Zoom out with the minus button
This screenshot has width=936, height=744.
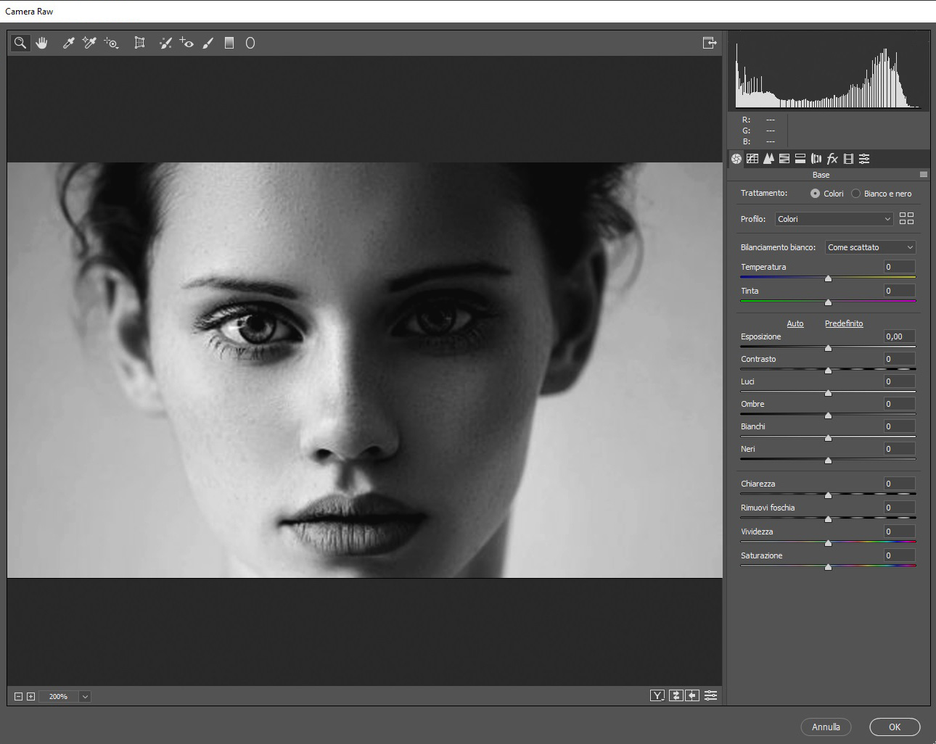point(19,696)
